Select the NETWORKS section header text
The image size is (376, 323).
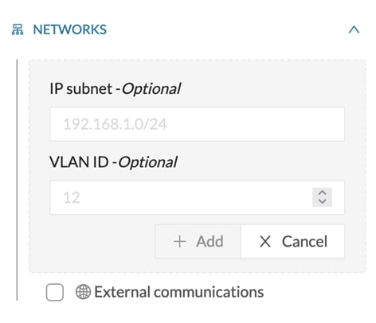(x=70, y=29)
